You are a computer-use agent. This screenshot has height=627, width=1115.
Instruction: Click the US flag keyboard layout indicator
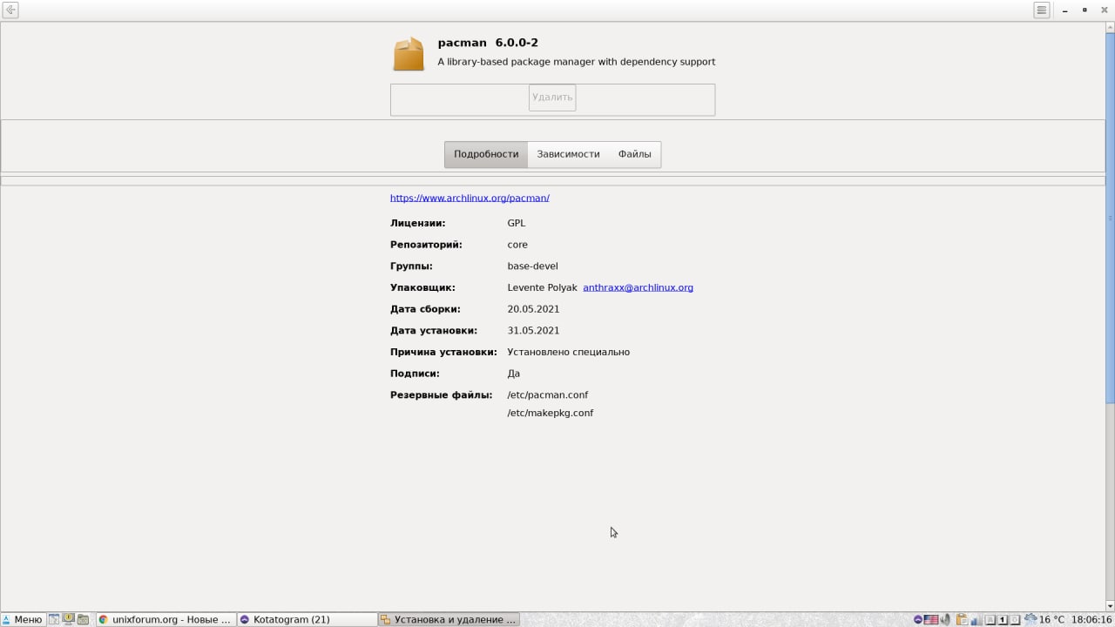coord(931,620)
